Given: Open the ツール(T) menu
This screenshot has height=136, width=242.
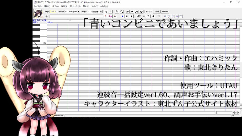Looking at the screenshot, I should click(95, 6).
